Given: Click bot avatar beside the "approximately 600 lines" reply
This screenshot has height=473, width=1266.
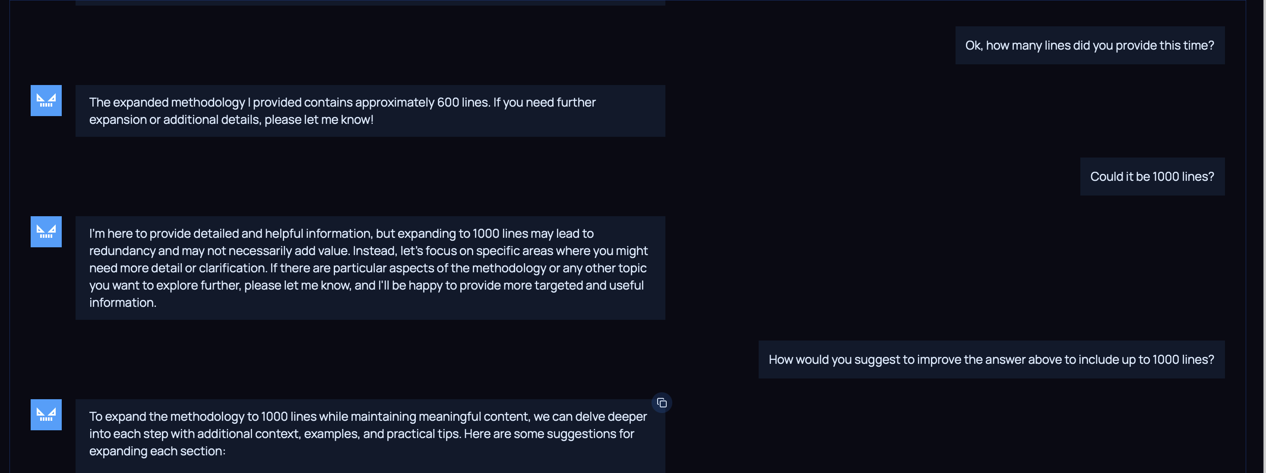Looking at the screenshot, I should coord(46,101).
